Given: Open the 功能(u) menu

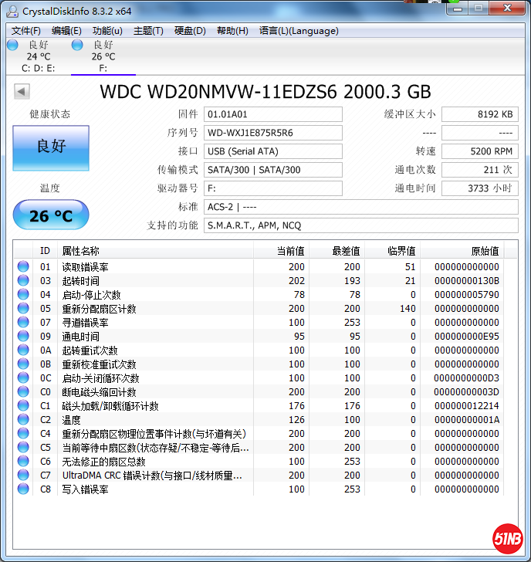Looking at the screenshot, I should pyautogui.click(x=107, y=31).
